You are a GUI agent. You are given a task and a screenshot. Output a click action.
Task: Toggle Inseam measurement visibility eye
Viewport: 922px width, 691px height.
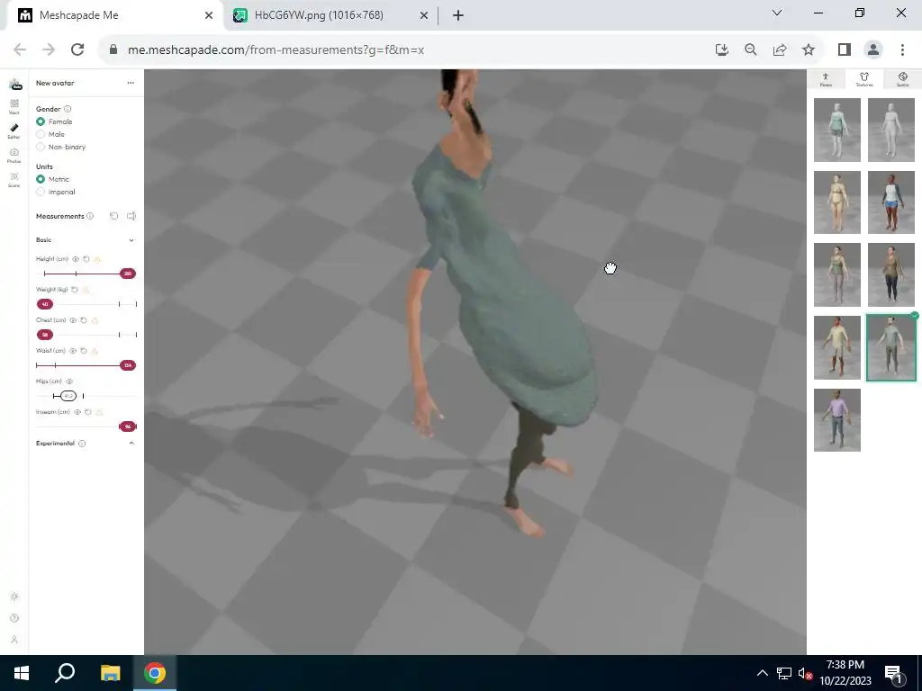pos(77,412)
